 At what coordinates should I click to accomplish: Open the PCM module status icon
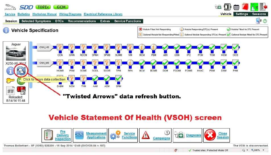[x=200, y=47]
